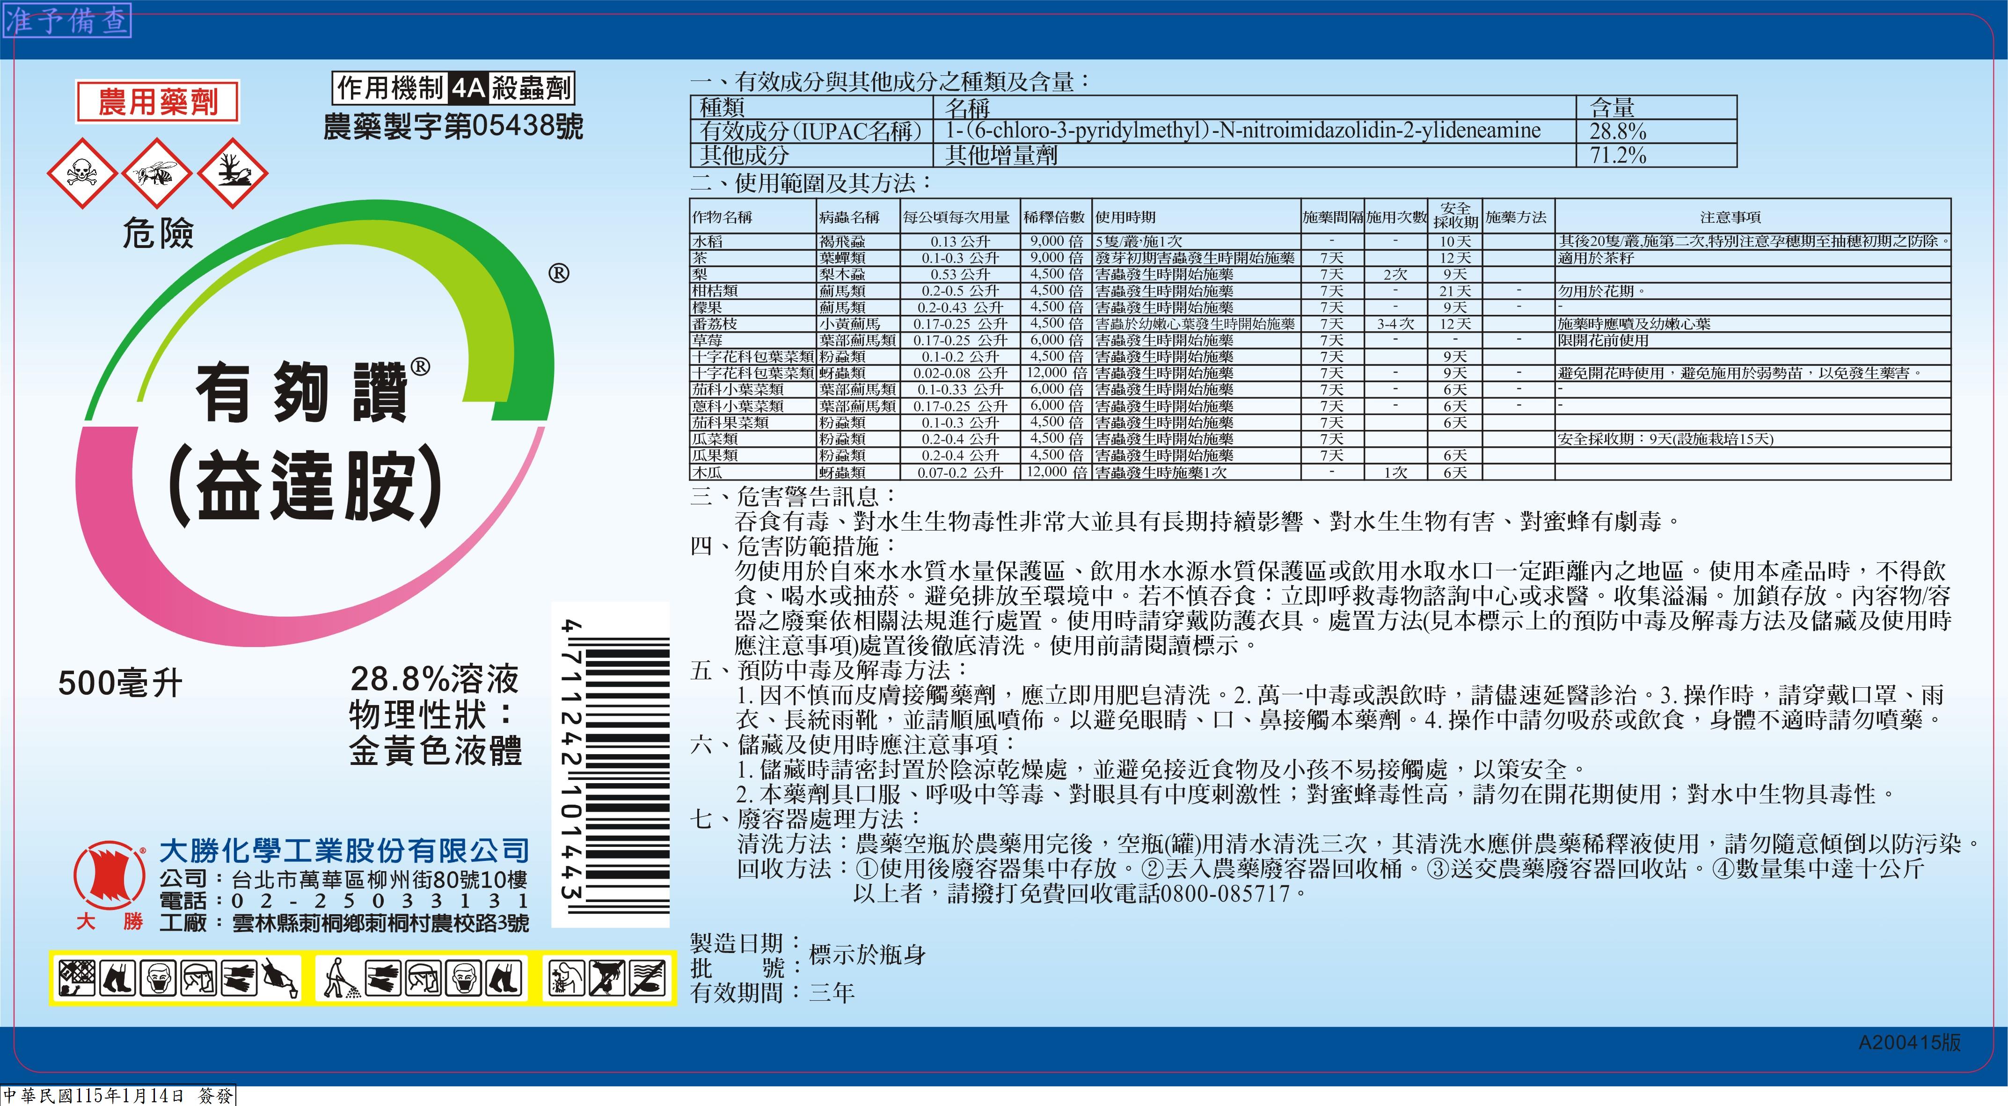Click the boots icon beside the locked storage pictogram
This screenshot has width=2008, height=1106.
118,977
